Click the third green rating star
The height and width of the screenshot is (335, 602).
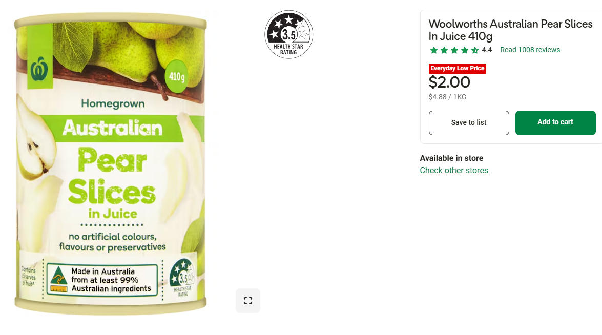(454, 50)
